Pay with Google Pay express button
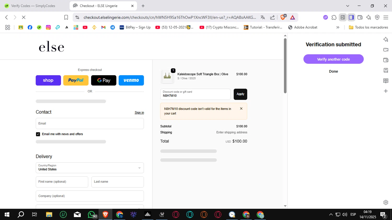Viewport: 392px width, 220px height. point(103,80)
